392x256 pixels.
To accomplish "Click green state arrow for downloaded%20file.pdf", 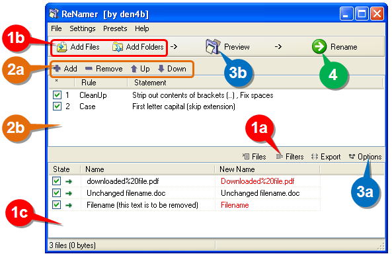I will point(69,181).
